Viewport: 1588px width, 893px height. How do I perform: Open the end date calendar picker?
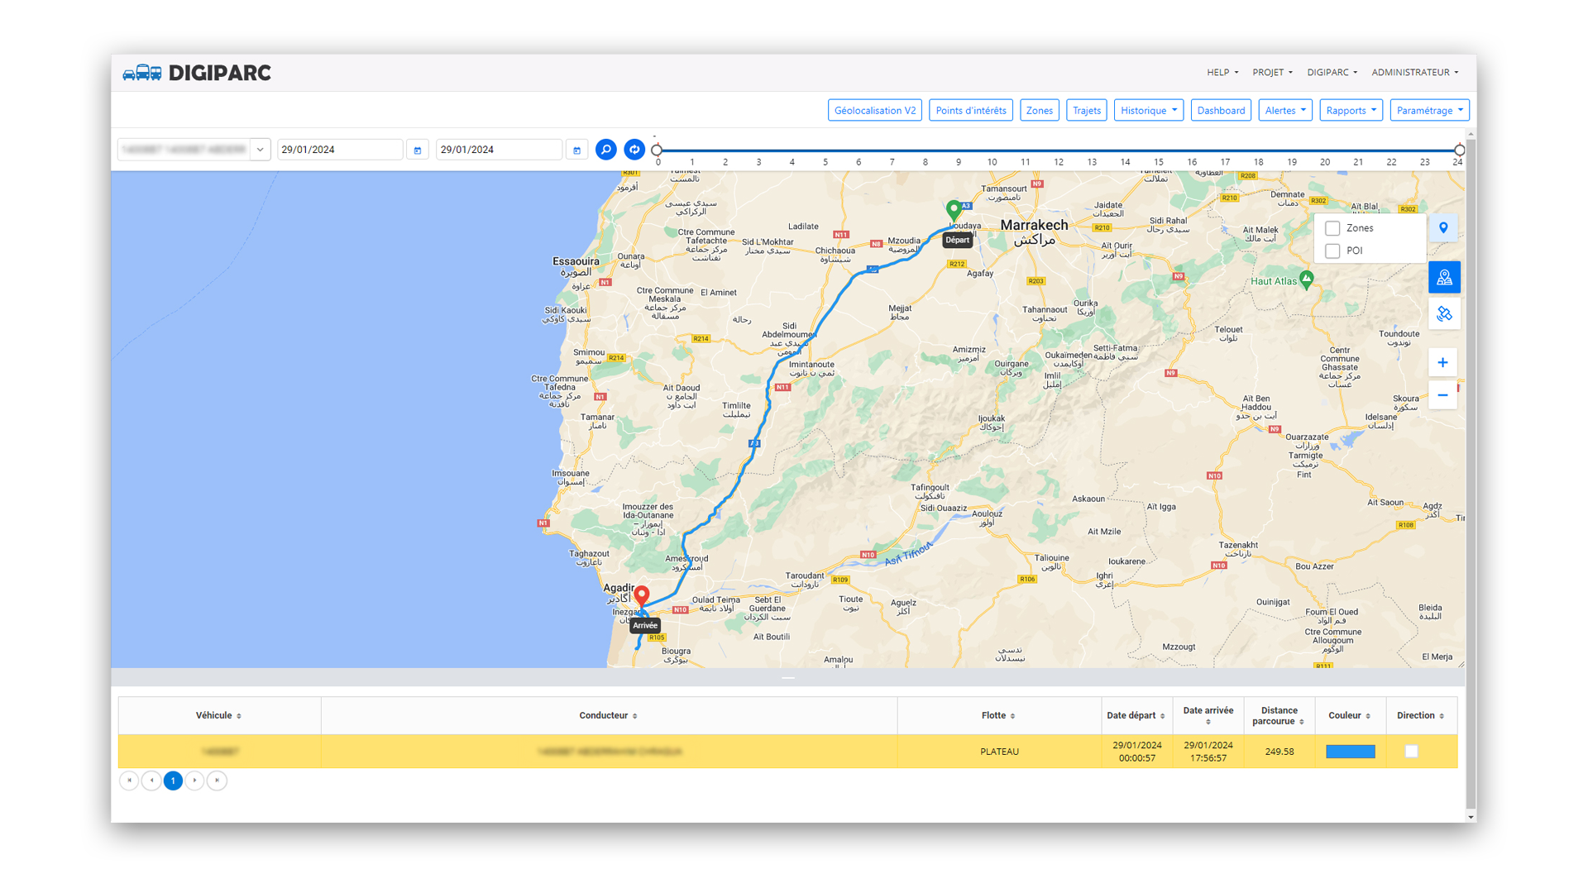coord(577,150)
